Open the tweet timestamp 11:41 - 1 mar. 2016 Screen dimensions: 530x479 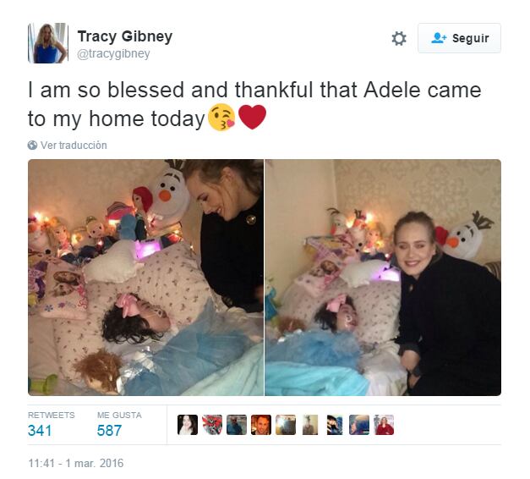[x=76, y=463]
